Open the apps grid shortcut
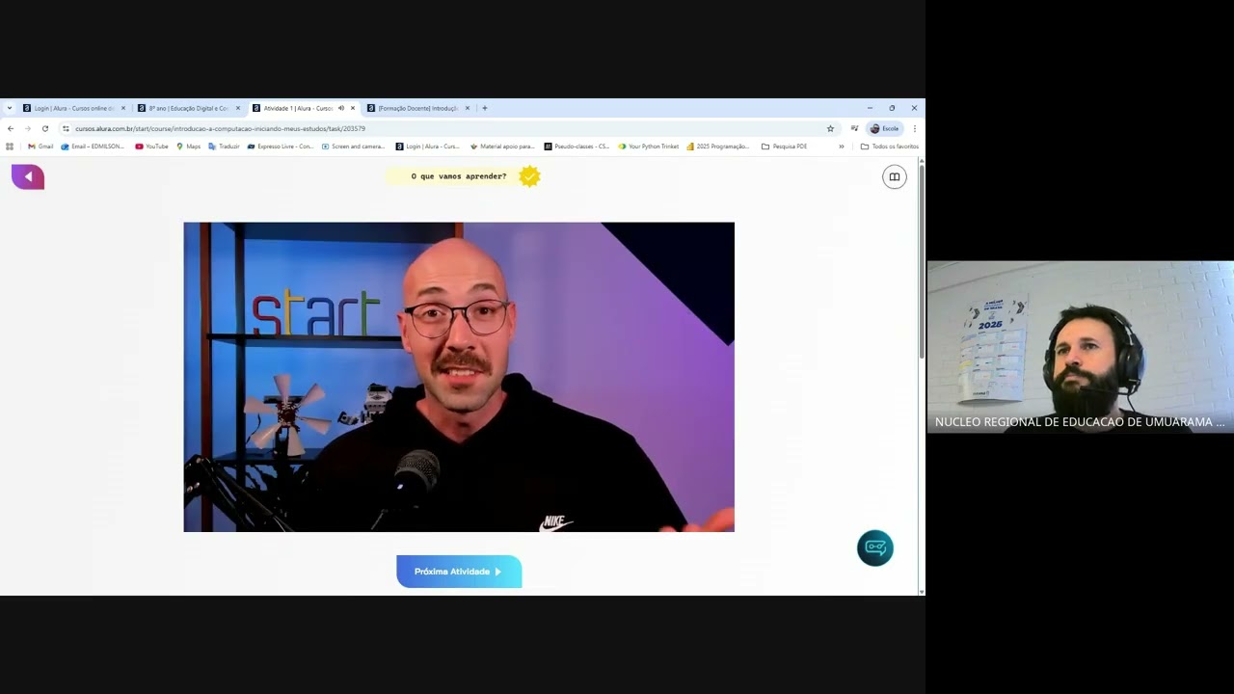Screen dimensions: 1234x694 tap(10, 147)
